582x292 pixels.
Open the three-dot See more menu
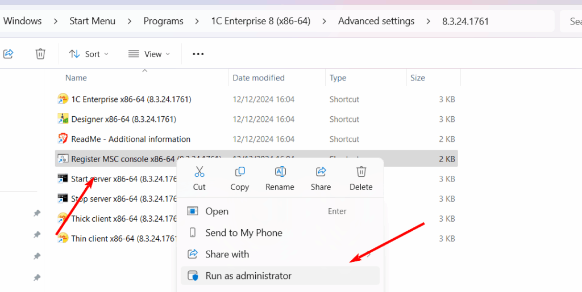pyautogui.click(x=198, y=54)
